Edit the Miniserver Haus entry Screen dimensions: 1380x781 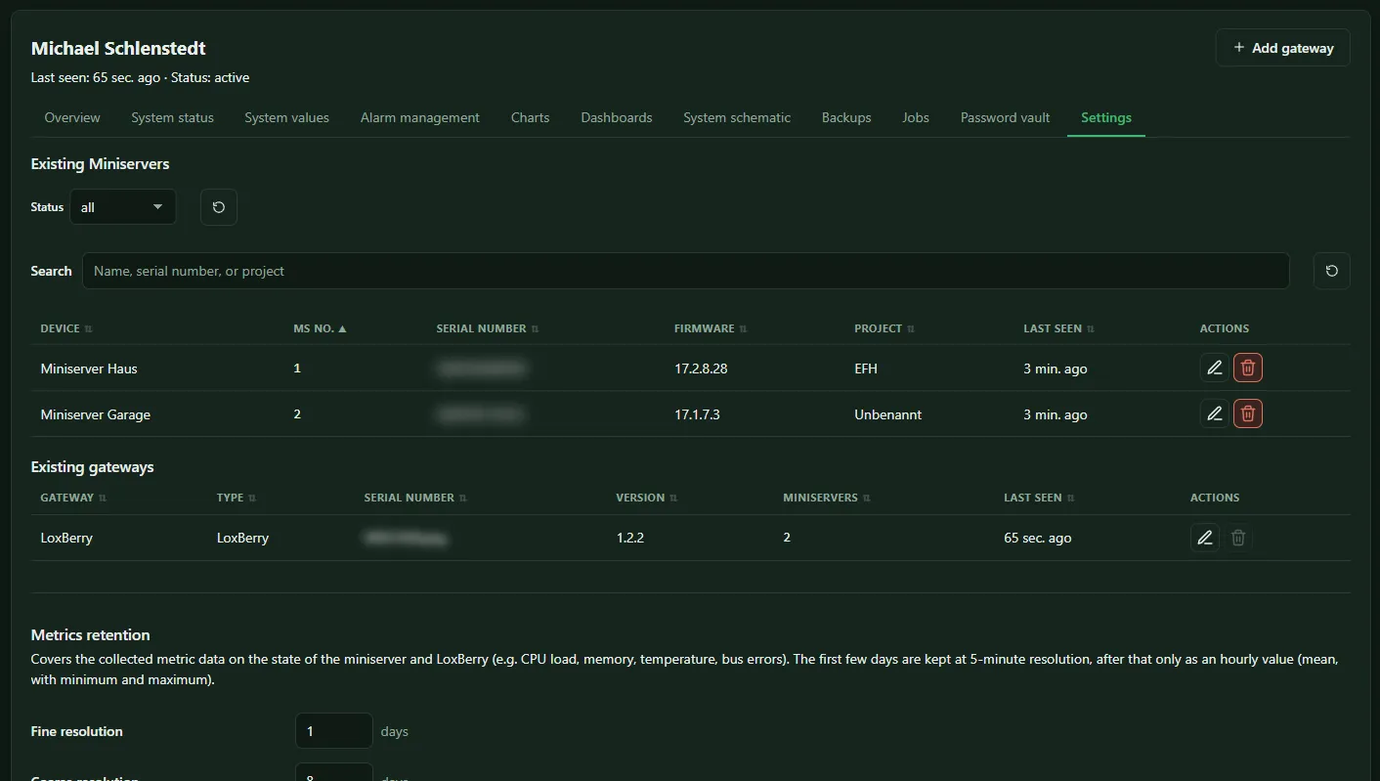(1215, 368)
